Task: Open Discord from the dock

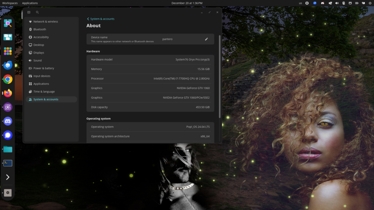Action: click(8, 121)
